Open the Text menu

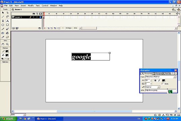click(x=38, y=6)
